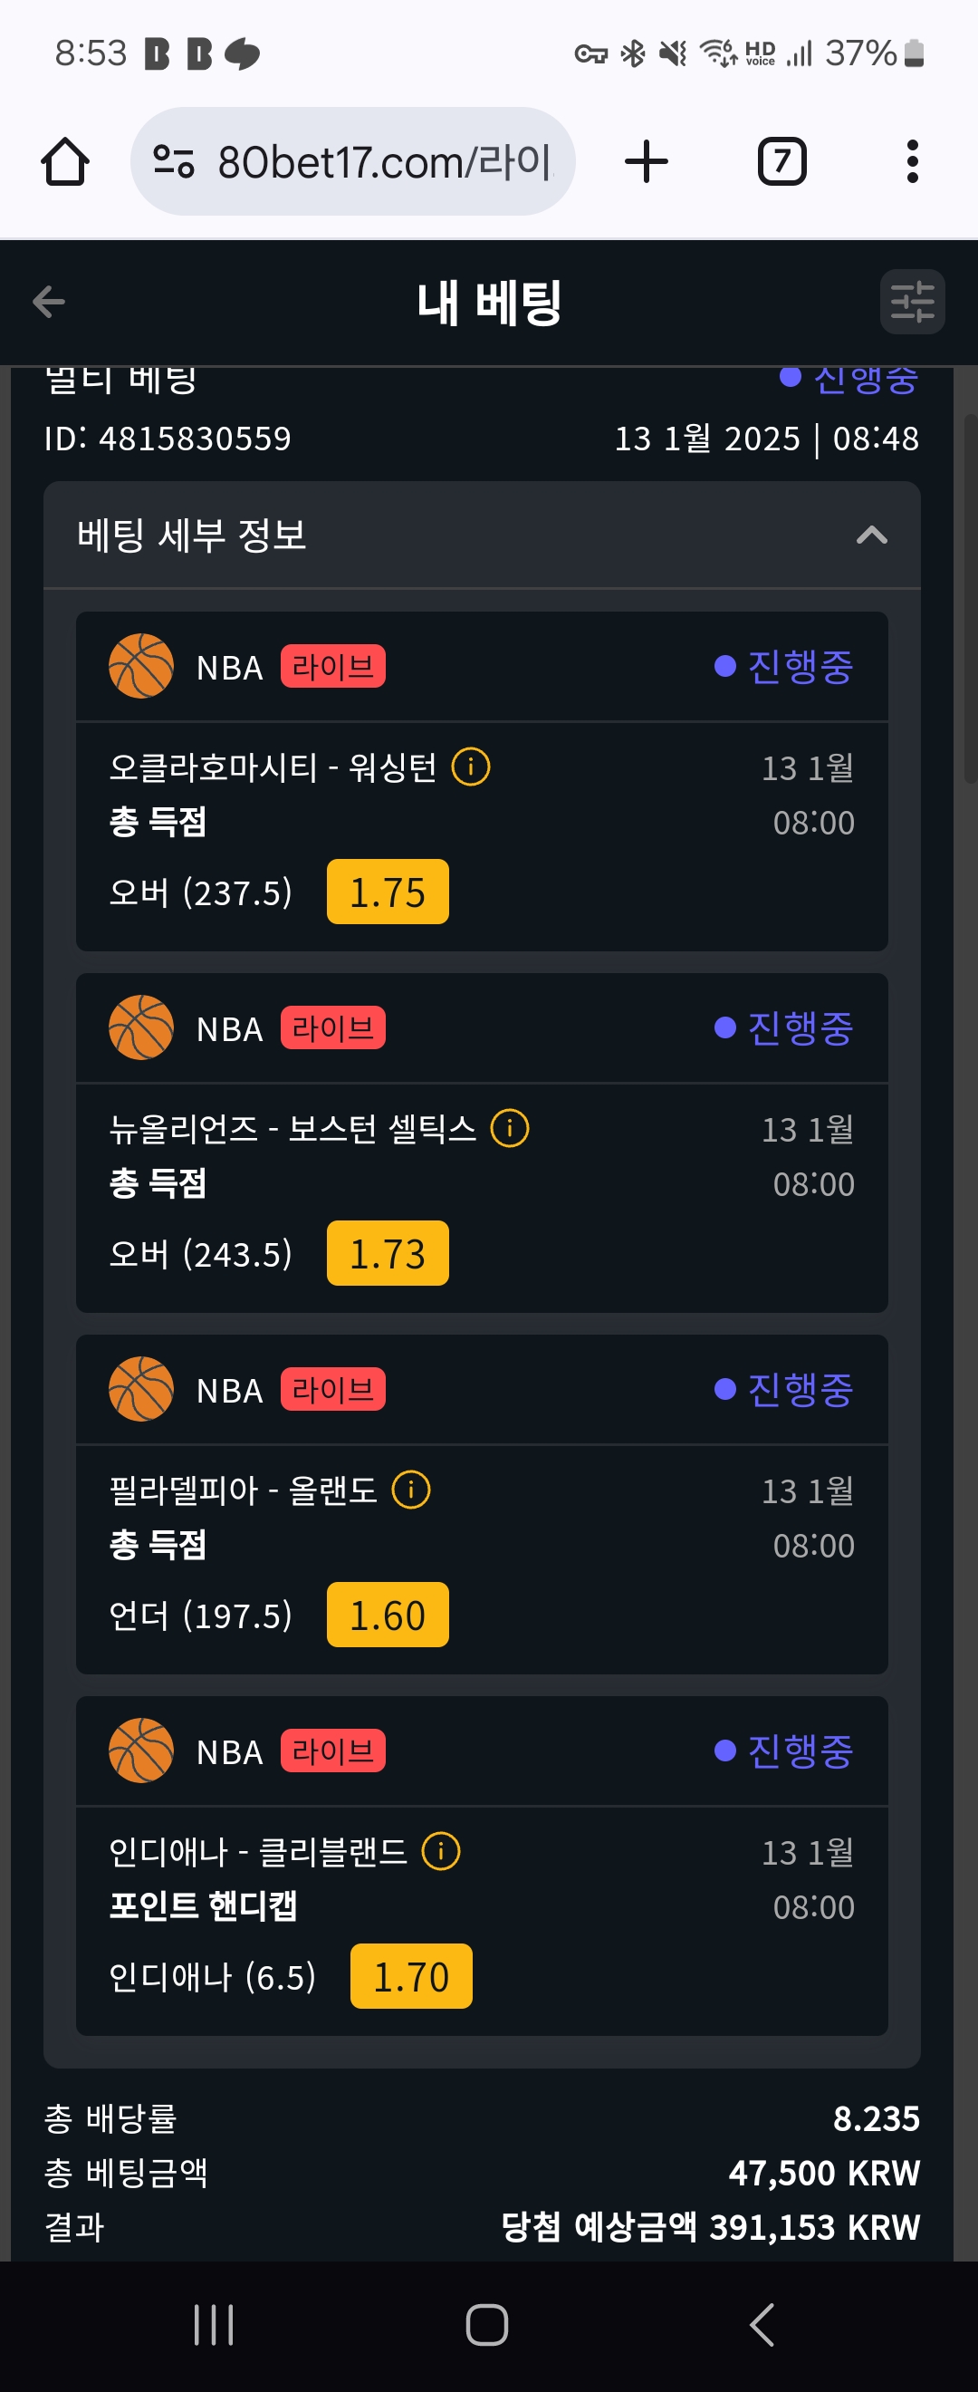Tap the page scrollbar on right edge
This screenshot has width=978, height=2392.
click(971, 599)
